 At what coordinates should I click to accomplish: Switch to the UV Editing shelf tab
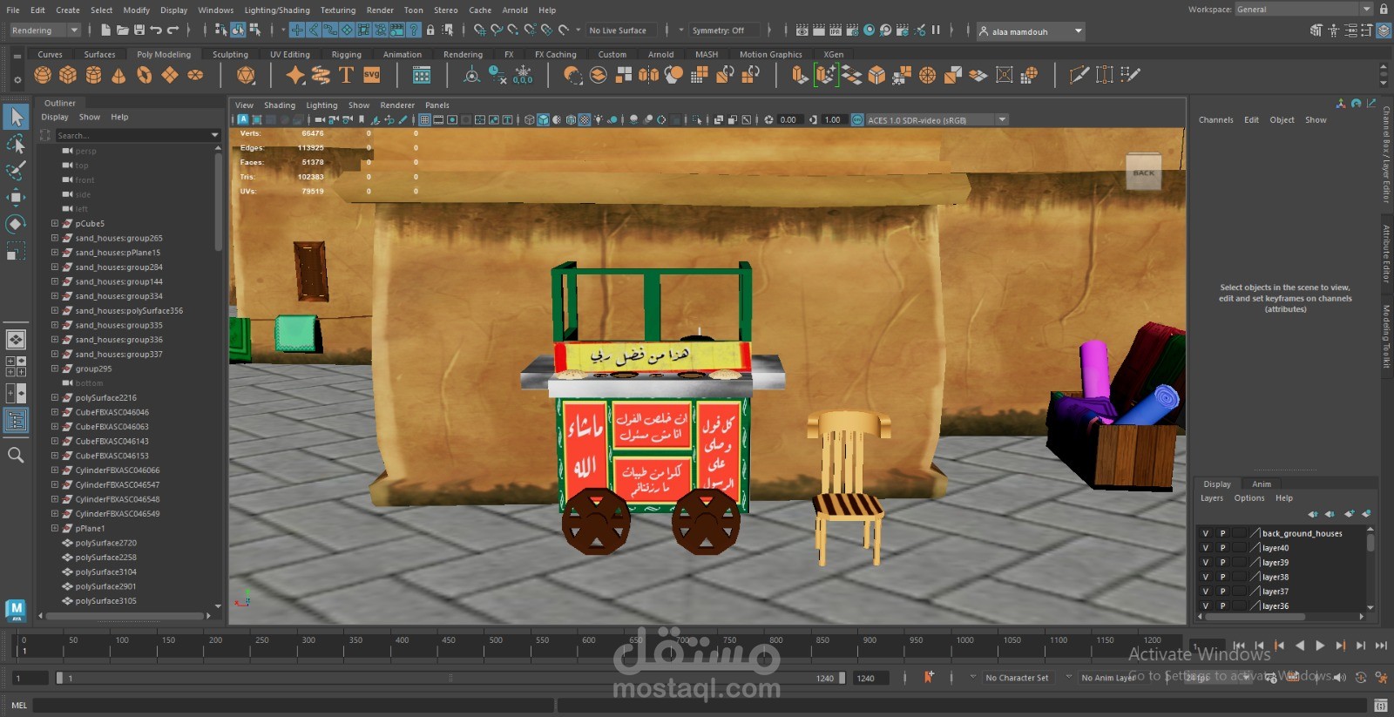[289, 54]
